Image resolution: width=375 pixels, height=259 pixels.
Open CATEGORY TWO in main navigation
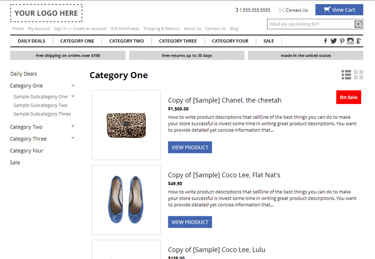[127, 41]
